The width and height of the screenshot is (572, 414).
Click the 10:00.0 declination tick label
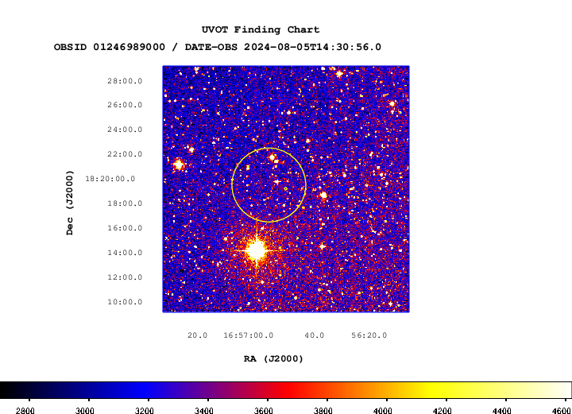[125, 302]
